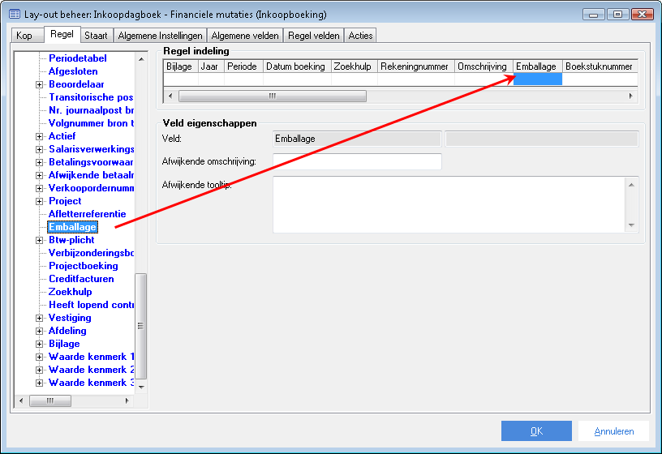Click the Veld field showing Emballage
Image resolution: width=662 pixels, height=454 pixels.
[x=357, y=139]
